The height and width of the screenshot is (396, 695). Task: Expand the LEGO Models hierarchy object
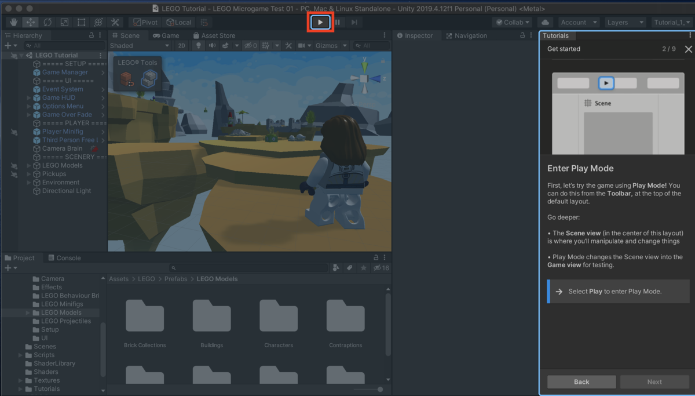pos(29,165)
